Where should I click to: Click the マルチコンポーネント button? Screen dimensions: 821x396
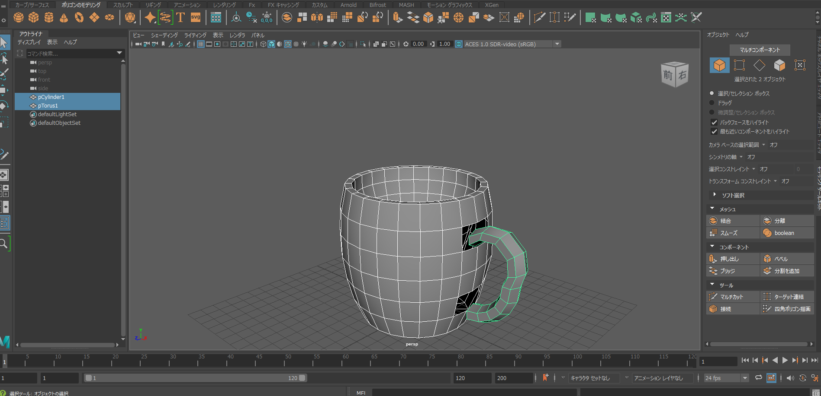760,50
